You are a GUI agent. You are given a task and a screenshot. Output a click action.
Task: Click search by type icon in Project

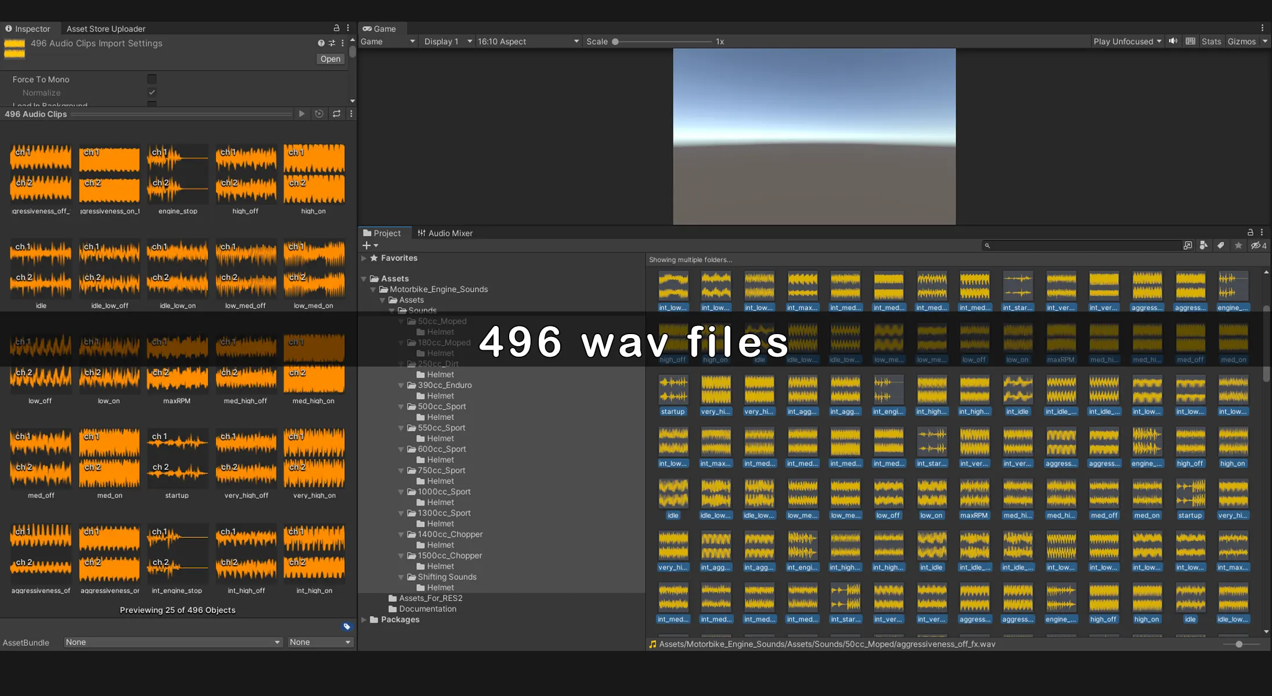coord(1203,245)
